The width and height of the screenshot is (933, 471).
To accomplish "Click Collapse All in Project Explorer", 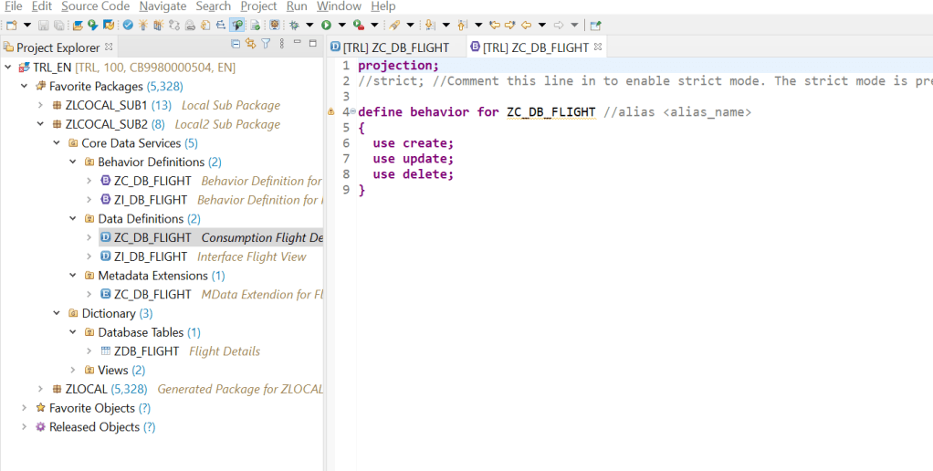I will point(236,44).
